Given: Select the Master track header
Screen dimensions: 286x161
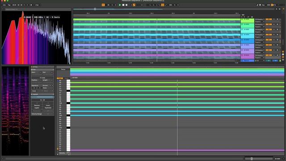Looking at the screenshot, I should (x=248, y=61).
